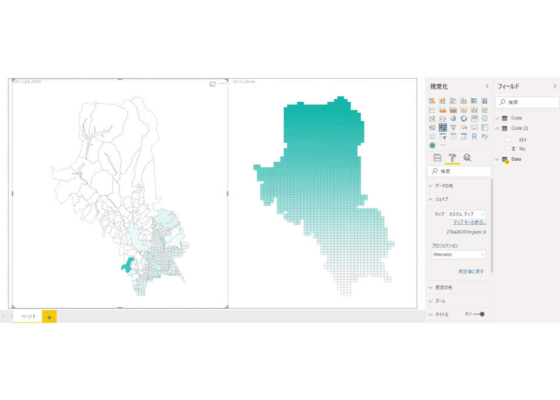560x400 pixels.
Task: Choose the donut chart visual
Action: point(464,119)
